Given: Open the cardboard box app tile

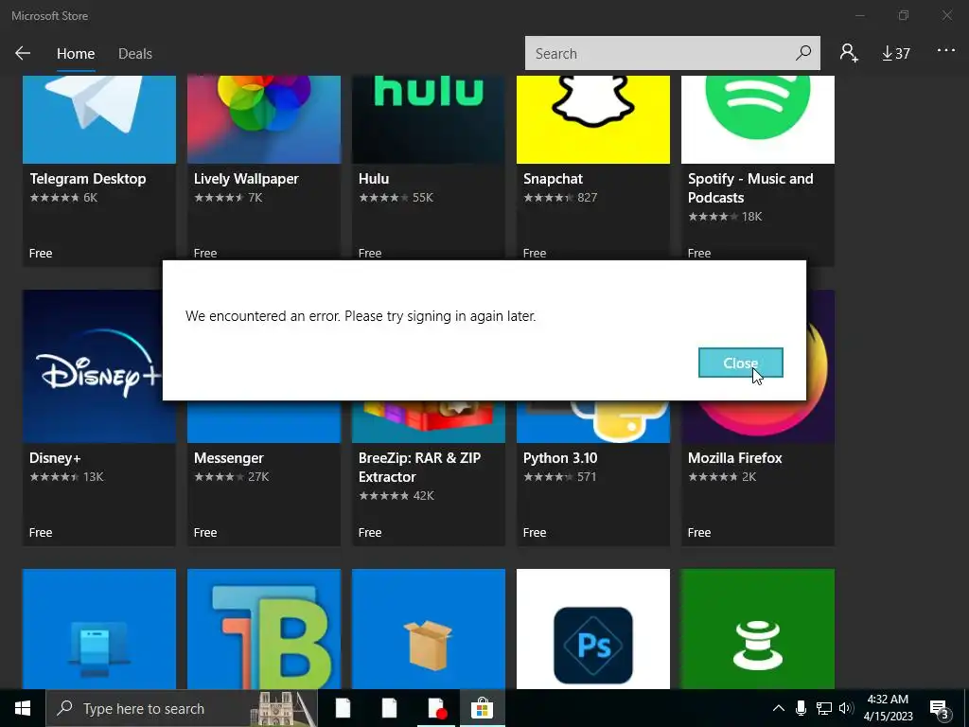Looking at the screenshot, I should (x=429, y=629).
